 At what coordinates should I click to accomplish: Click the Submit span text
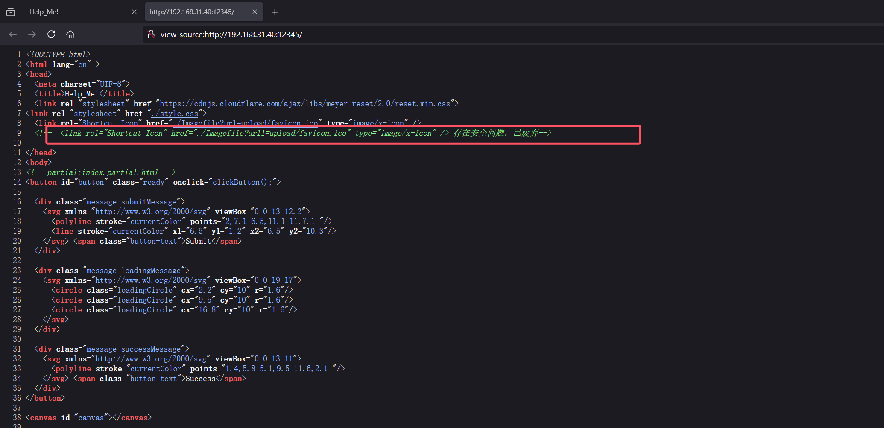coord(198,241)
